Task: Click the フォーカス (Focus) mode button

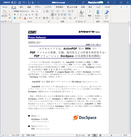Action: (80, 135)
